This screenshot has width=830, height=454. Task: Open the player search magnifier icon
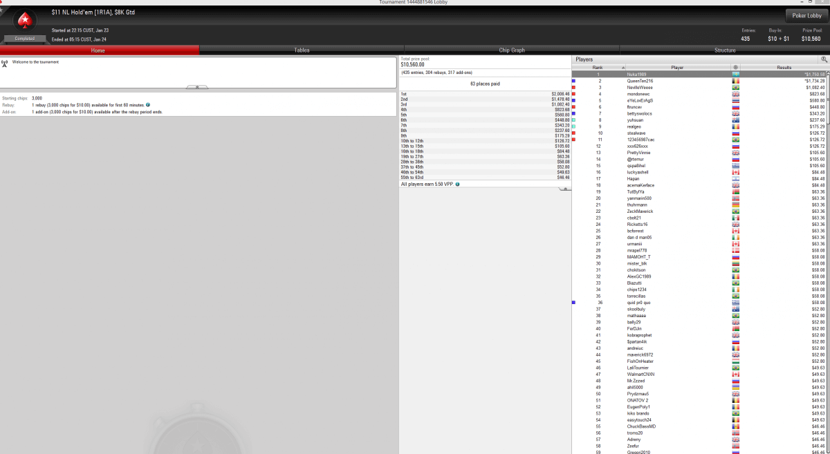[824, 60]
